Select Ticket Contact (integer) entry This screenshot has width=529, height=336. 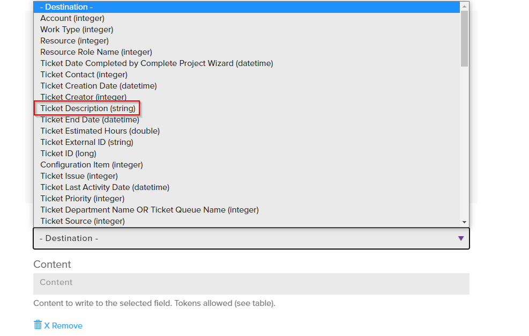84,75
